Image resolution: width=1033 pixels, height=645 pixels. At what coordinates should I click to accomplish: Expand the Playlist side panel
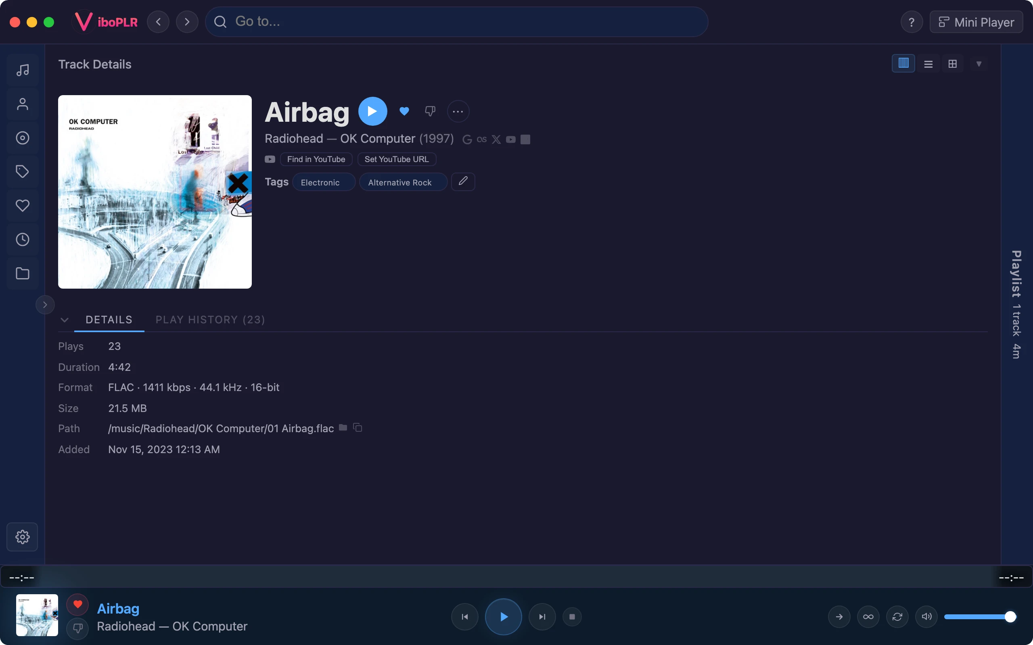pyautogui.click(x=1017, y=304)
